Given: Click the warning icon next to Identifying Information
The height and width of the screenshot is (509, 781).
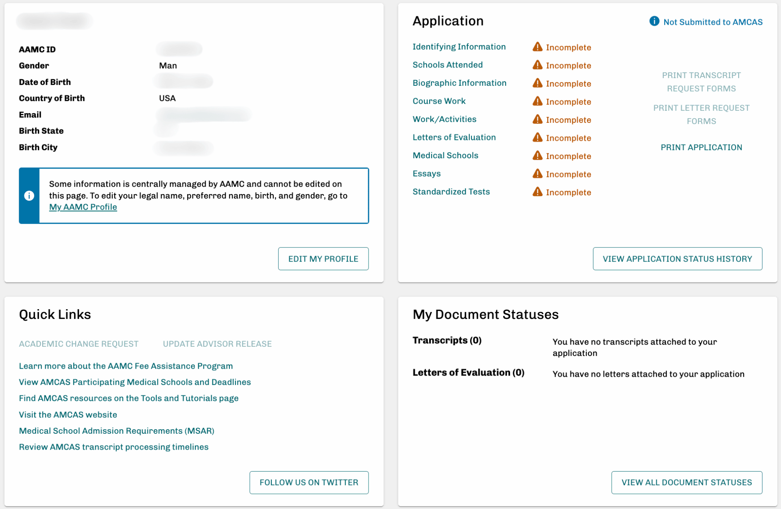Looking at the screenshot, I should point(537,47).
